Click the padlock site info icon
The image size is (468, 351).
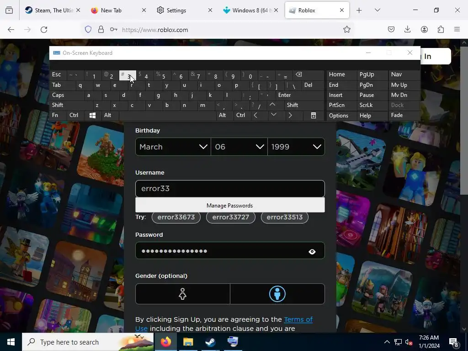pos(101,30)
